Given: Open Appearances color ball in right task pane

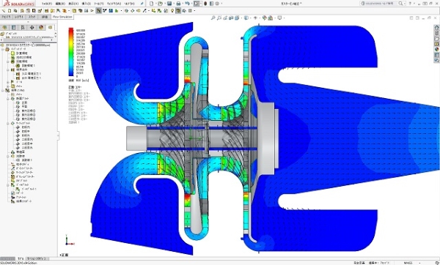Looking at the screenshot, I should [436, 49].
